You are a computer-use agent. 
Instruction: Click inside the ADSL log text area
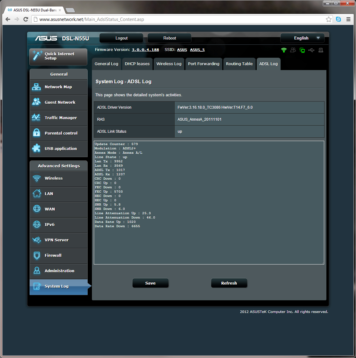pyautogui.click(x=209, y=202)
